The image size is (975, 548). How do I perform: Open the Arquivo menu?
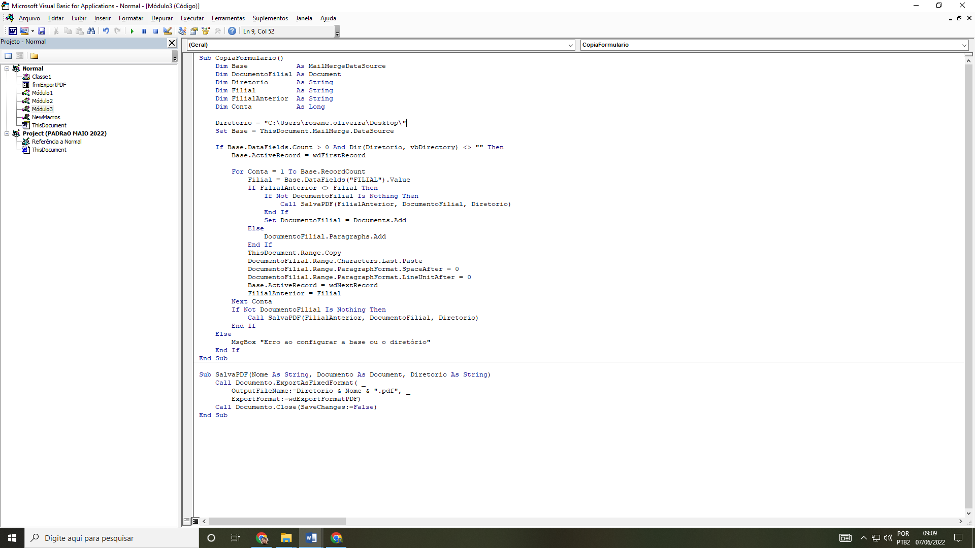point(29,18)
